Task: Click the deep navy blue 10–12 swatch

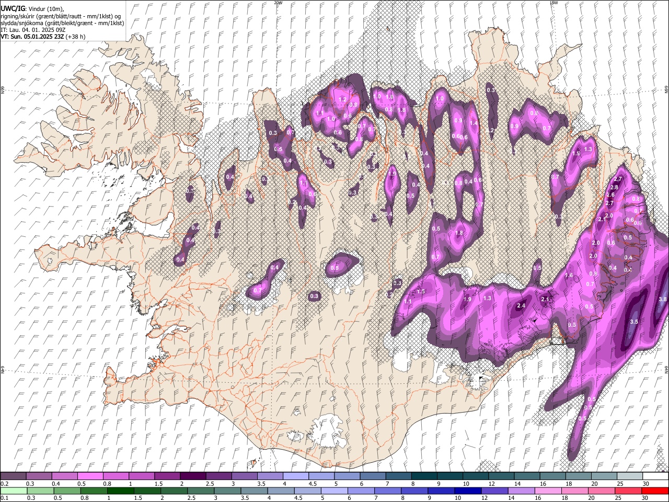Action: [468, 491]
